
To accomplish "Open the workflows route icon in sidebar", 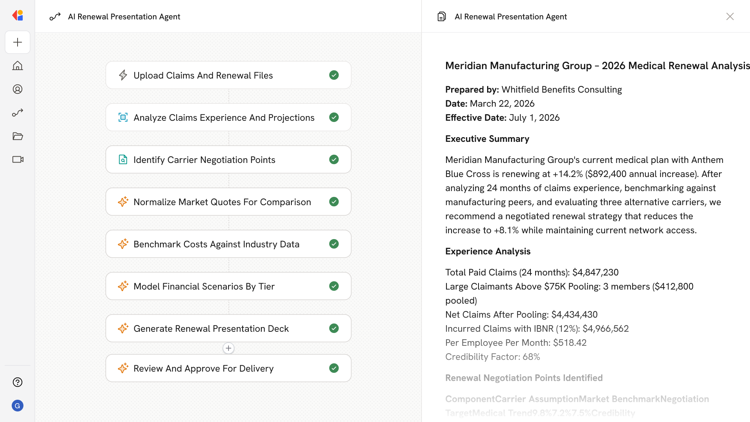I will click(18, 113).
